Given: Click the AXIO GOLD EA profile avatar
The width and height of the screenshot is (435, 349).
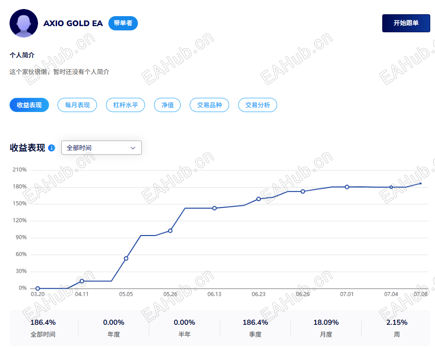Looking at the screenshot, I should [24, 23].
